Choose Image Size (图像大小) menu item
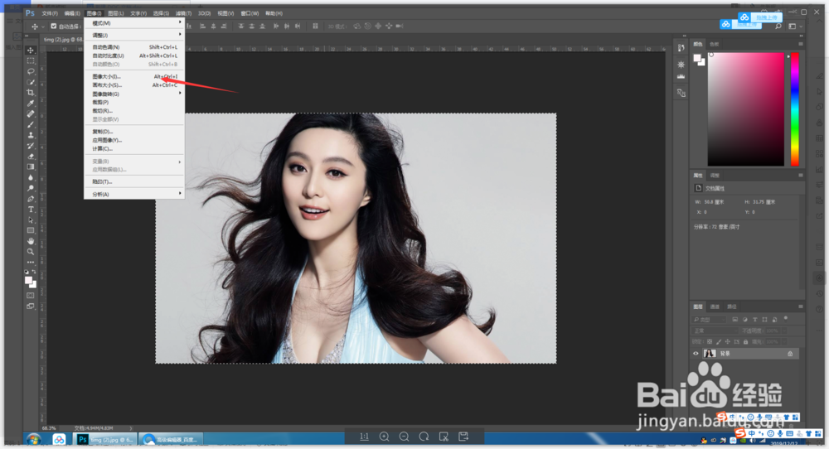Screen dimensions: 829x449 point(134,76)
